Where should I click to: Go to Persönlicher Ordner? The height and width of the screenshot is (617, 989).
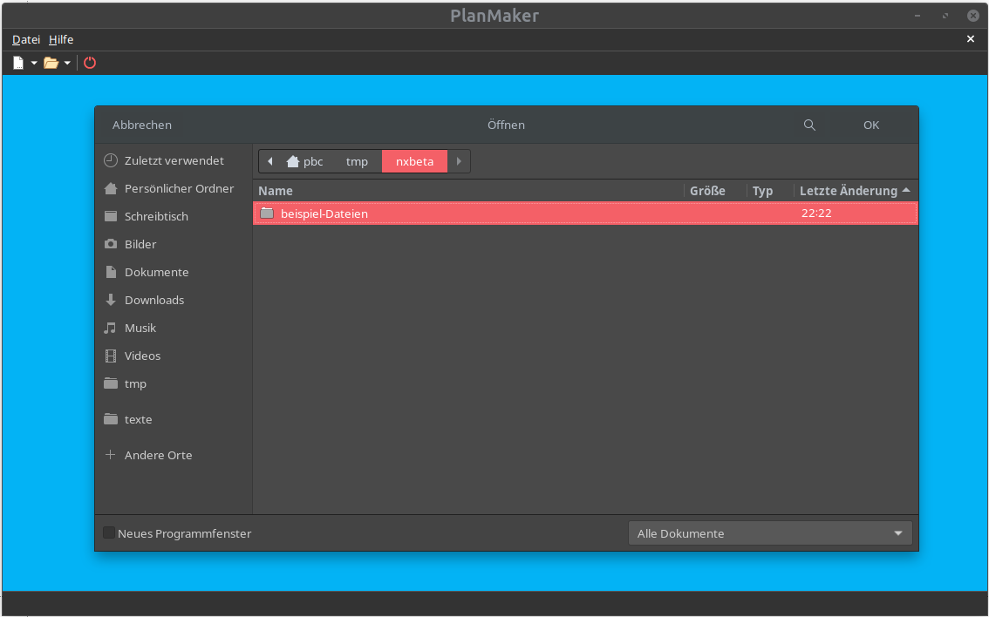[x=174, y=188]
